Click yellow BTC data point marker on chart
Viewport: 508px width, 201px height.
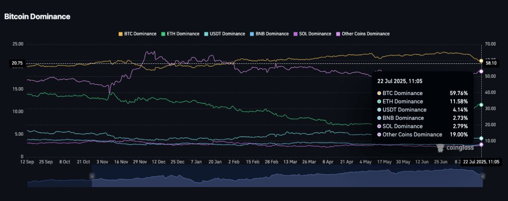[x=481, y=60]
